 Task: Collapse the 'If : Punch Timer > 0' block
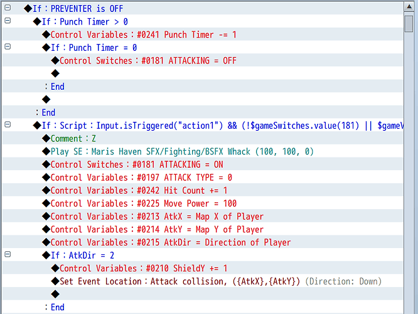point(8,21)
